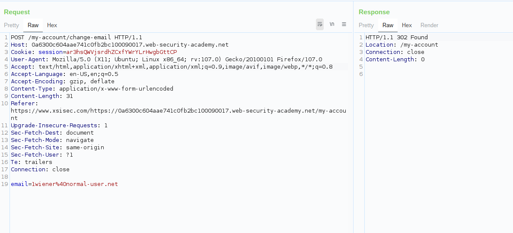Click the response Content-Length: 0 header
This screenshot has height=233, width=513.
[x=395, y=60]
